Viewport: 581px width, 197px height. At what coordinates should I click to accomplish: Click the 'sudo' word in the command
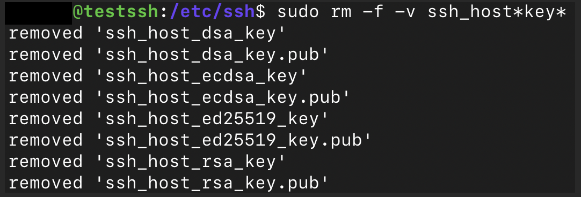click(297, 12)
